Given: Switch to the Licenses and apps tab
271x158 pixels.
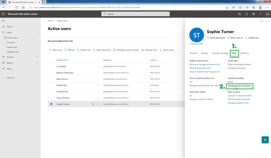Looking at the screenshot, I should tap(220, 53).
